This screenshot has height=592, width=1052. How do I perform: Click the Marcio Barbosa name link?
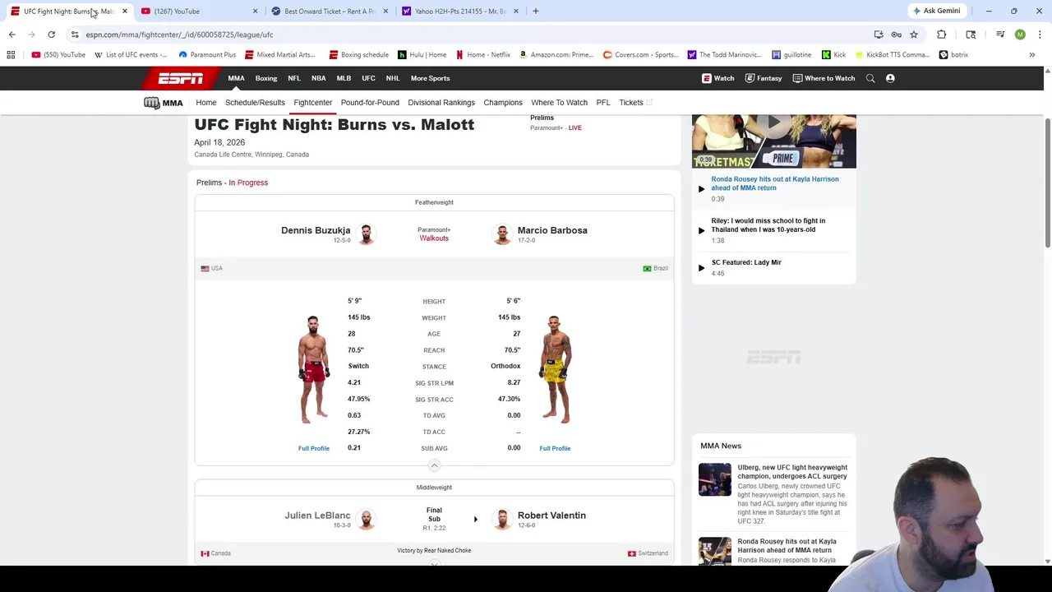coord(552,230)
